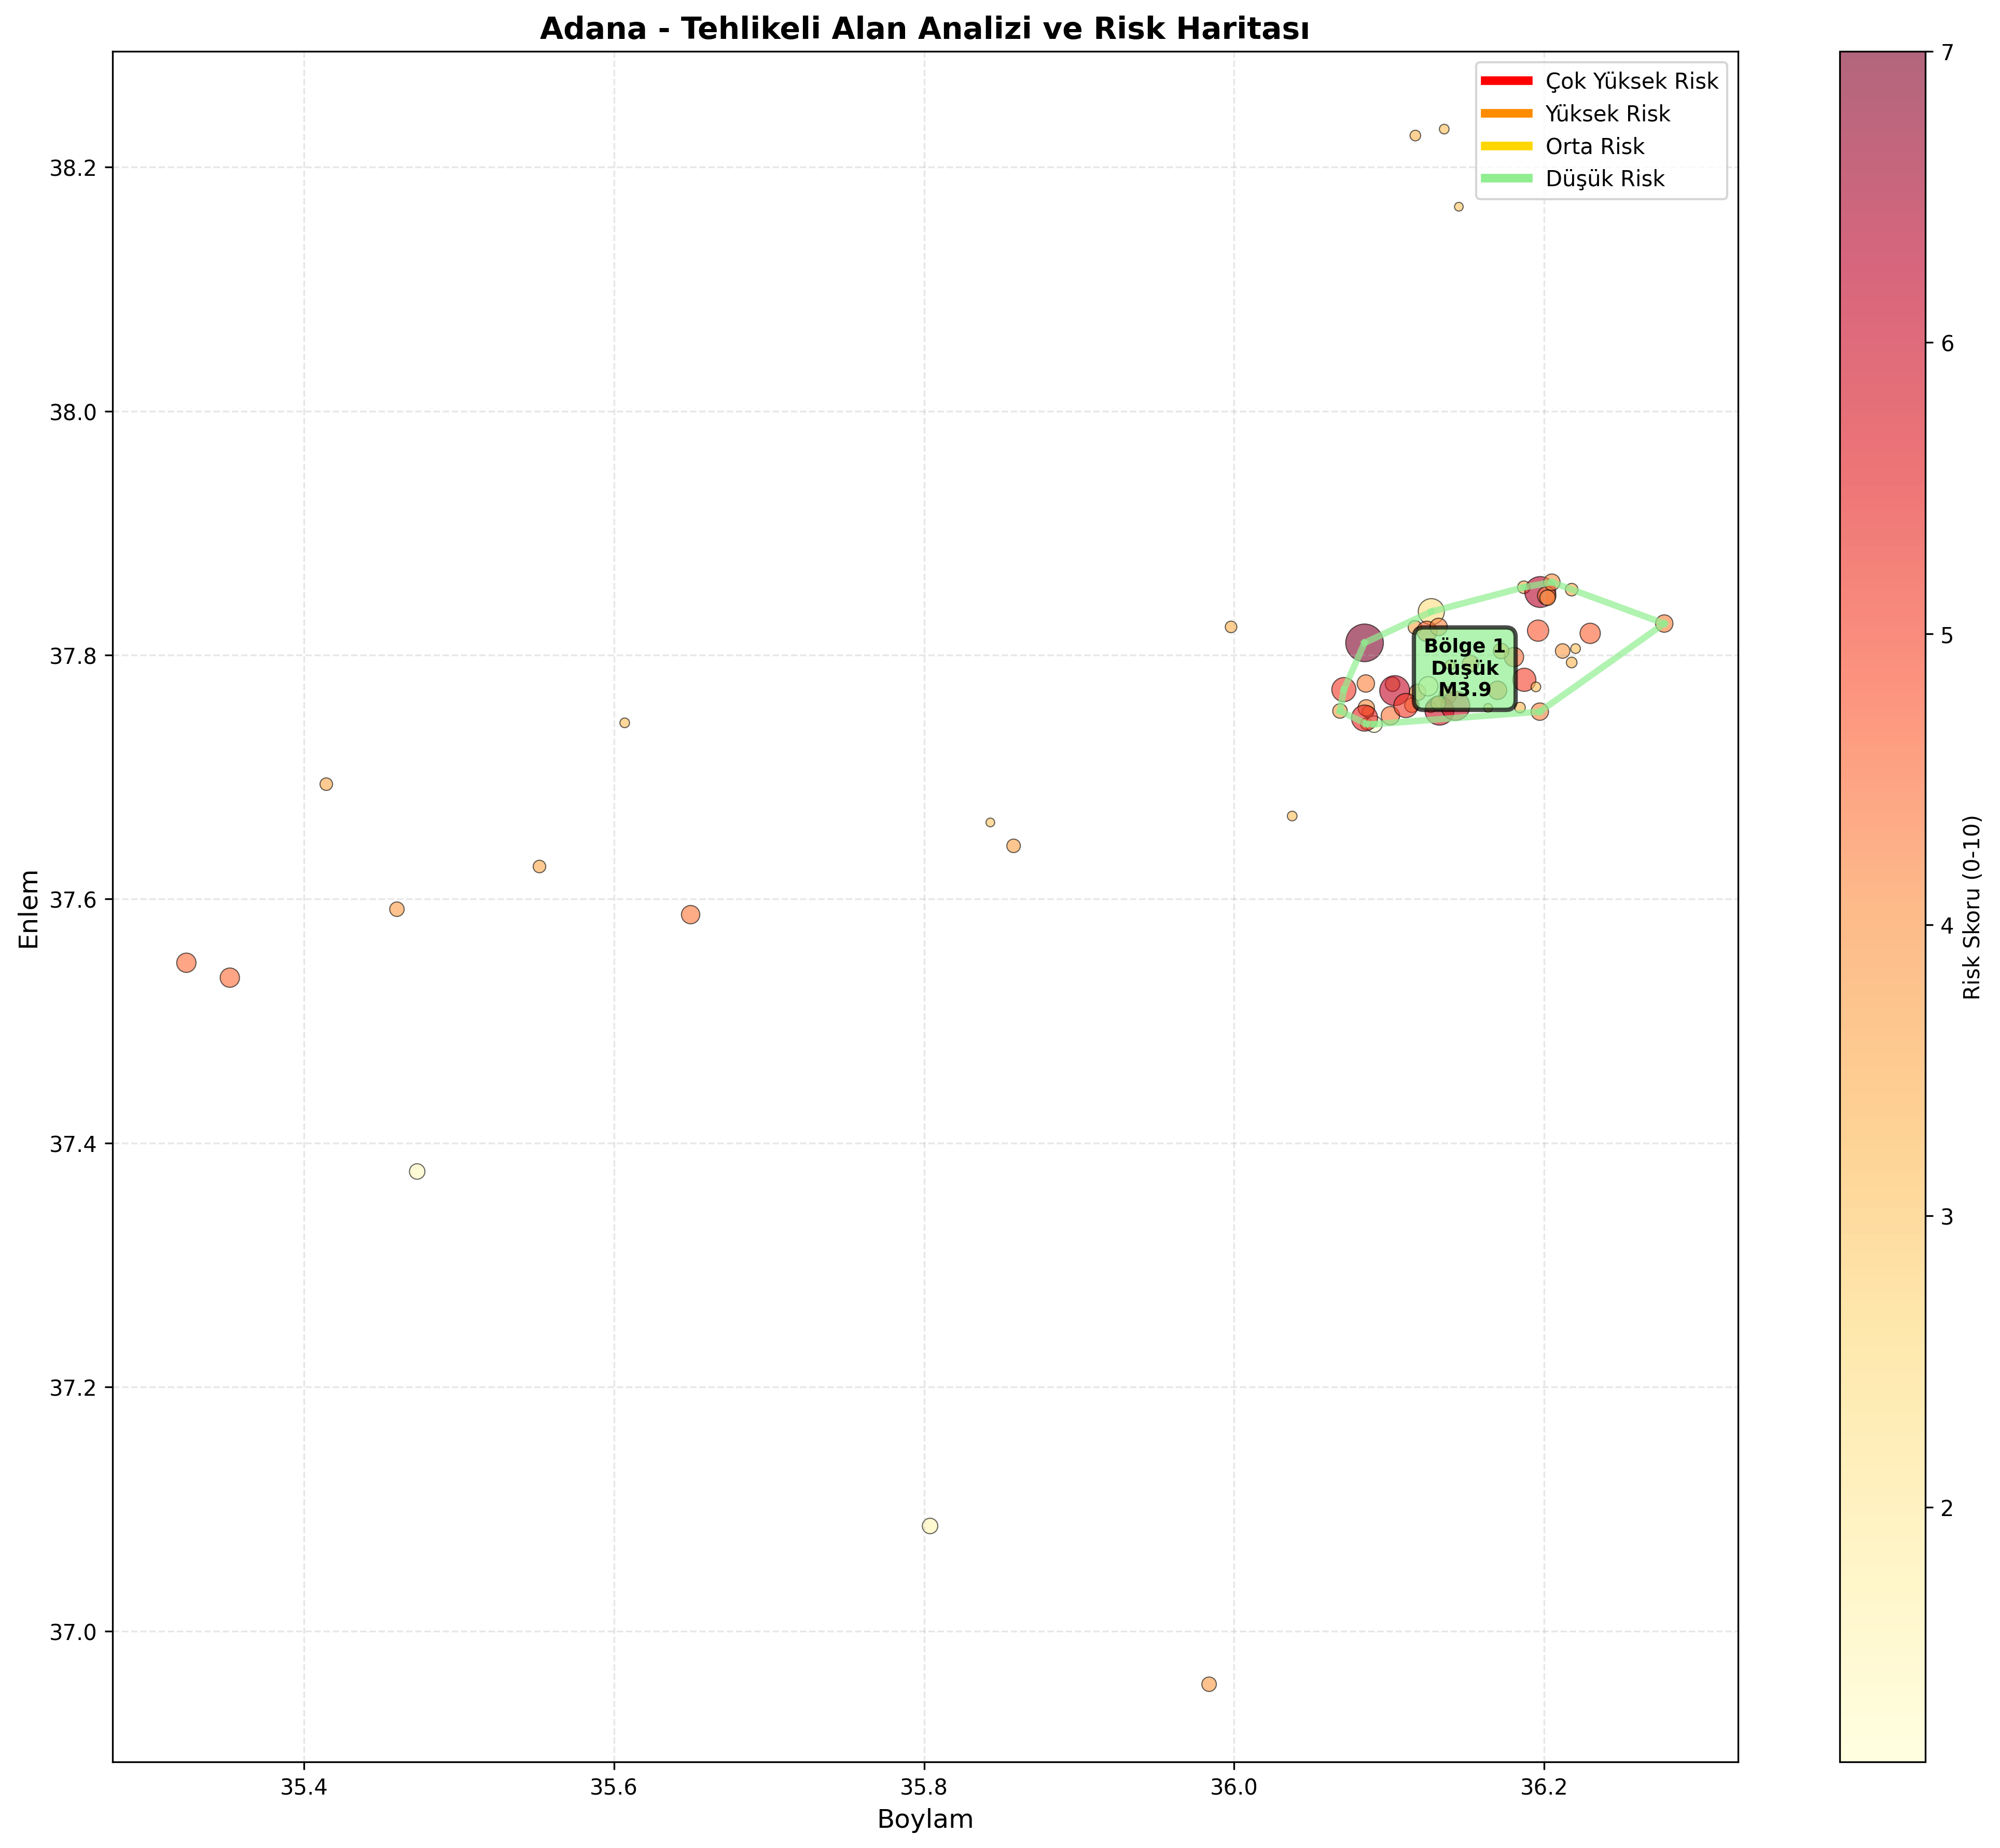Screen dimensions: 2000x1848
Task: Select the y-axis tick label 37.2
Action: tap(74, 1388)
